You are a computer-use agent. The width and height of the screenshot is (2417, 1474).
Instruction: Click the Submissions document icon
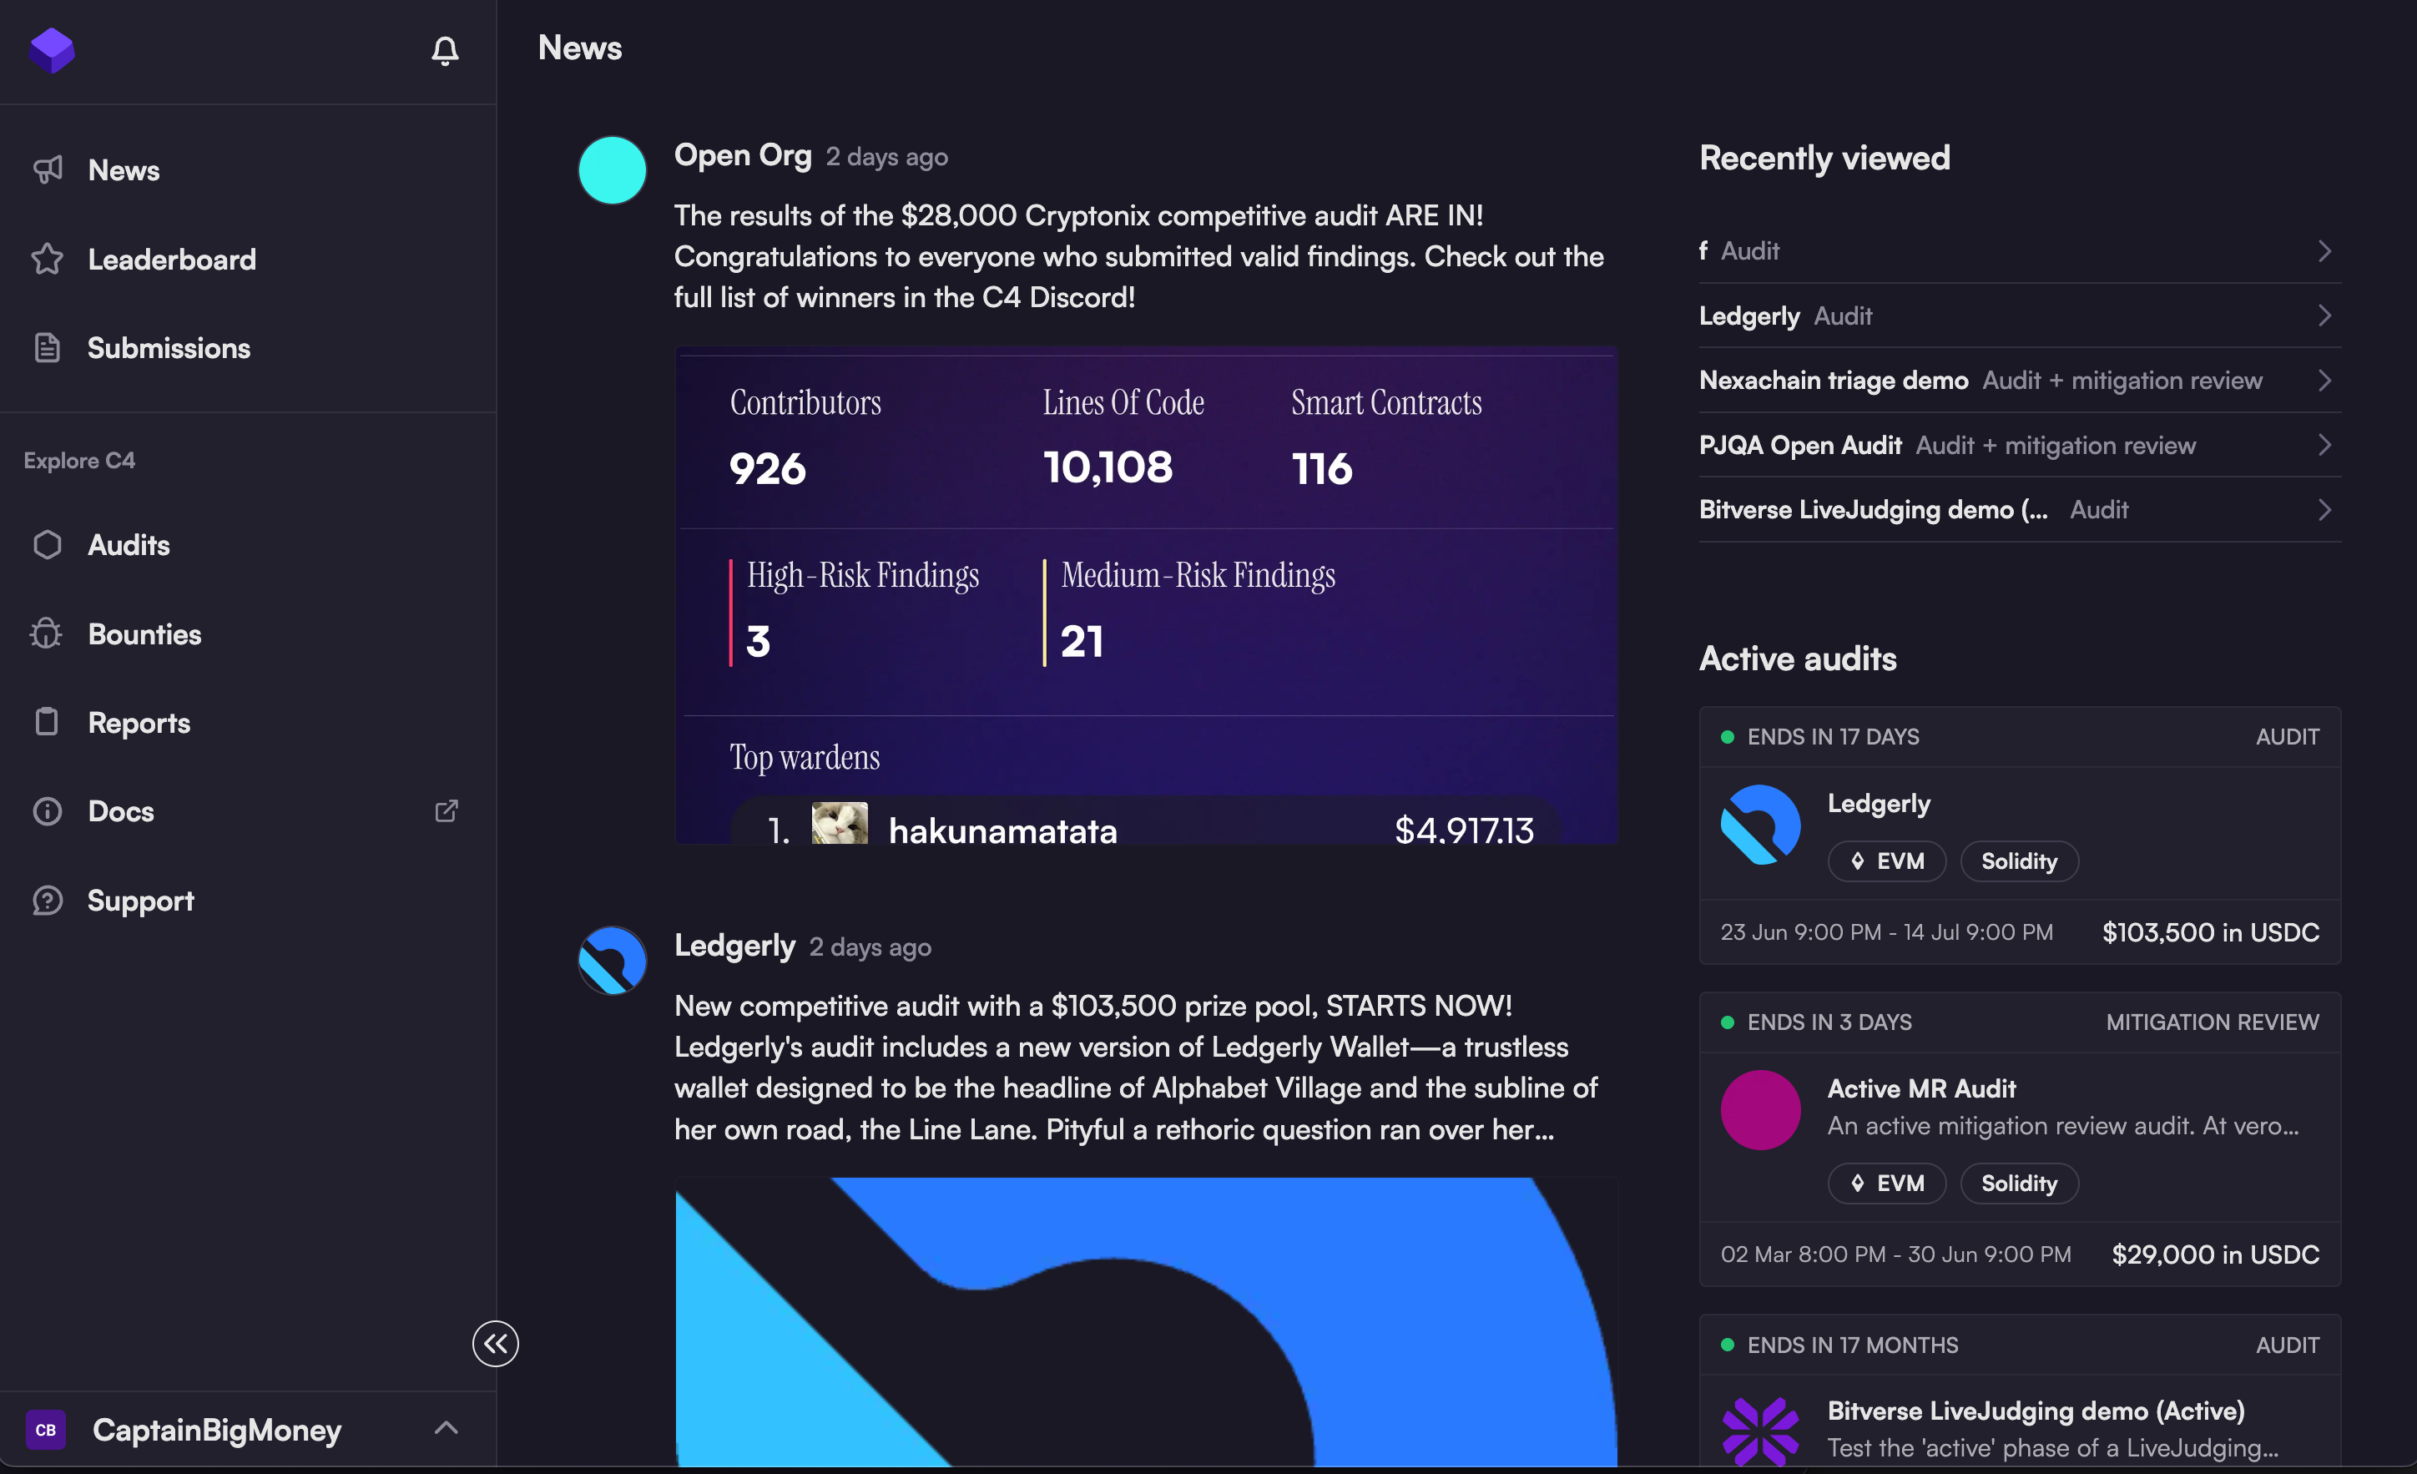point(47,348)
